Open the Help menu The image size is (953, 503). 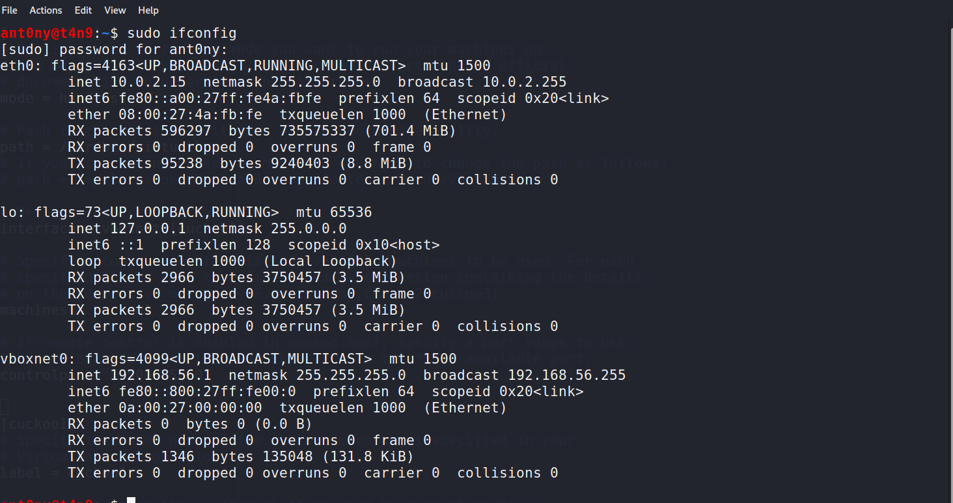tap(148, 10)
